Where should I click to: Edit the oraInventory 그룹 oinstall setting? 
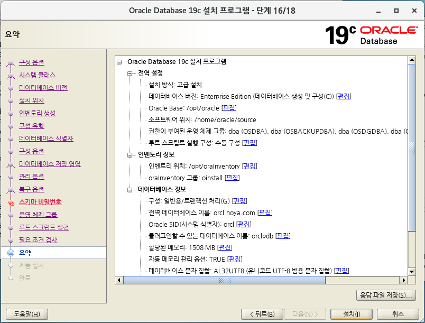[x=232, y=178]
